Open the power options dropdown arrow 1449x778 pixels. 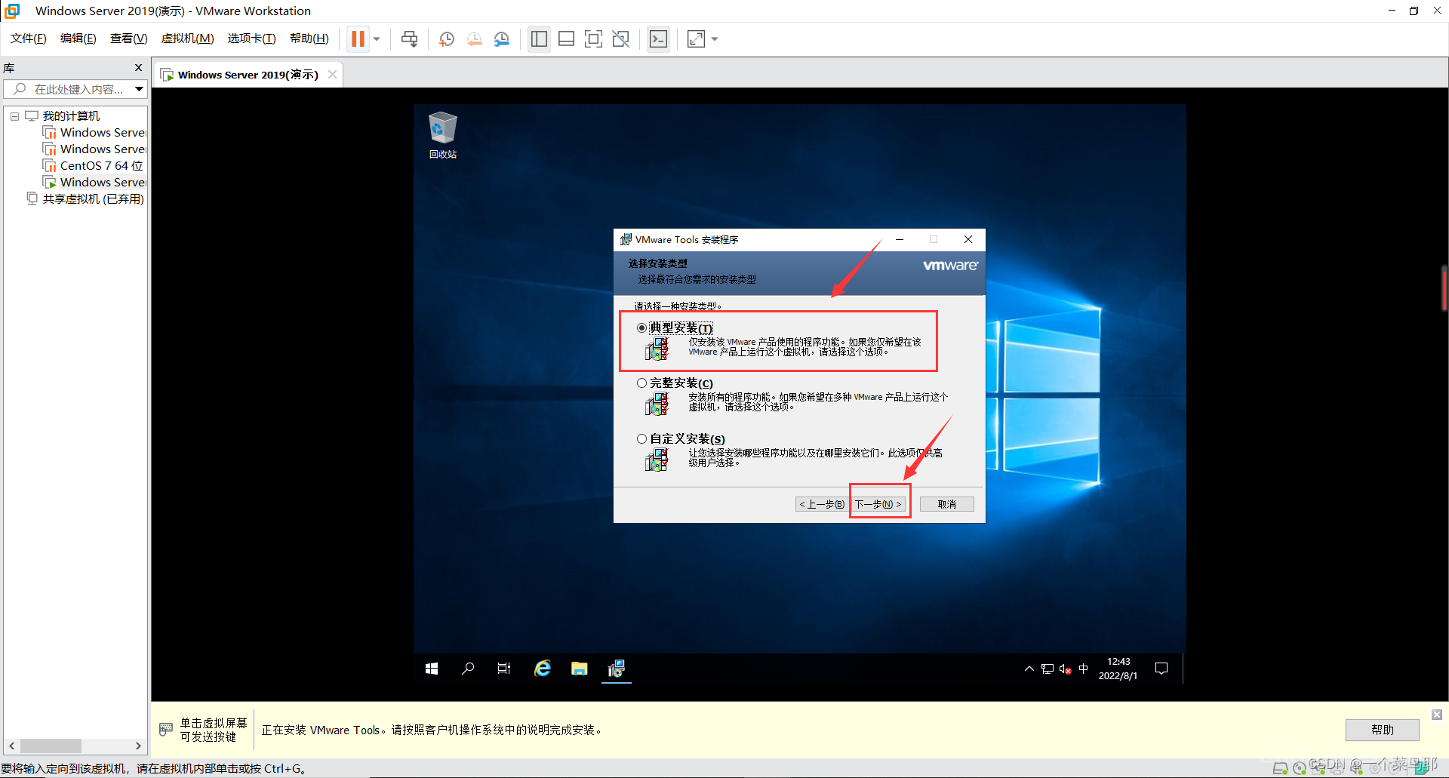[x=377, y=39]
